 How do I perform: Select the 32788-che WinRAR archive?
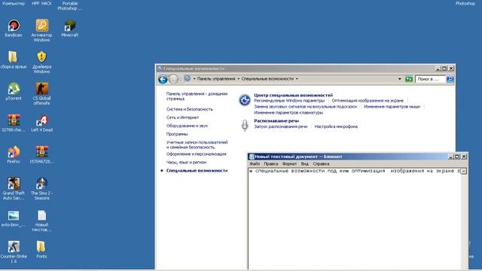14,120
